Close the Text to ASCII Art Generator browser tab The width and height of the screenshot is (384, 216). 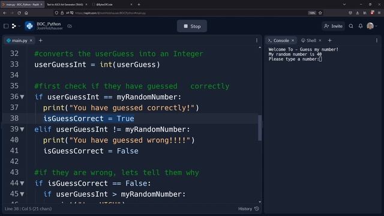click(x=86, y=4)
